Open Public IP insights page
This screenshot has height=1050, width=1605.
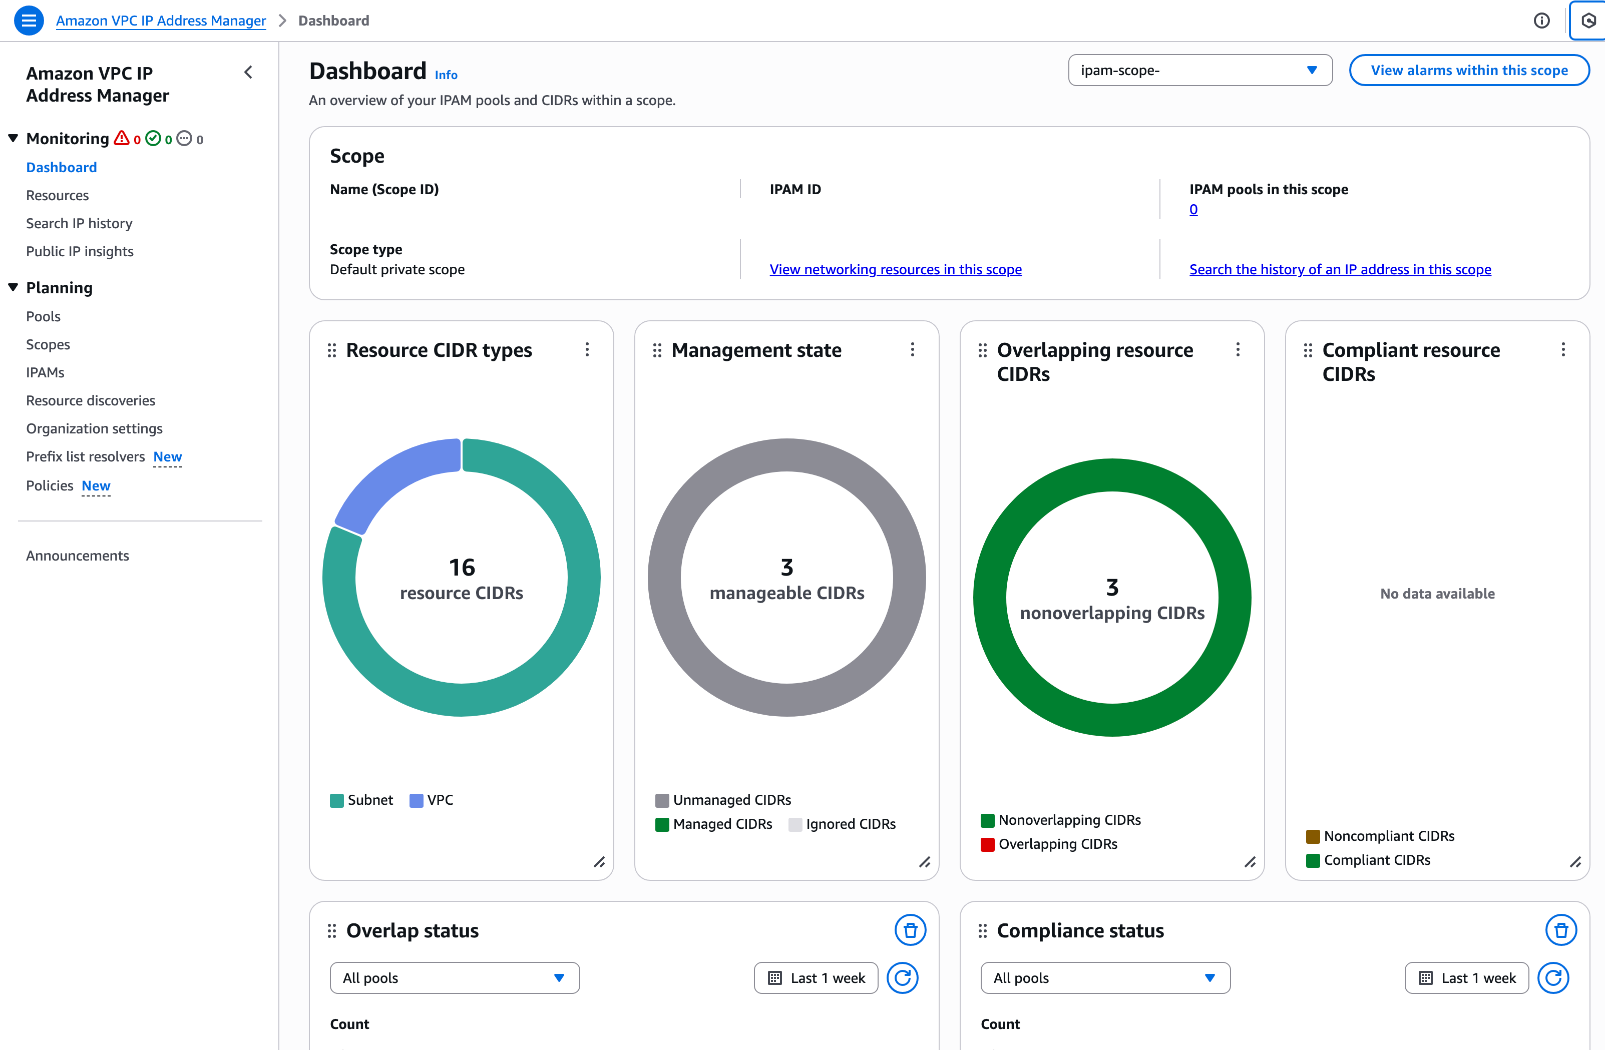(80, 251)
